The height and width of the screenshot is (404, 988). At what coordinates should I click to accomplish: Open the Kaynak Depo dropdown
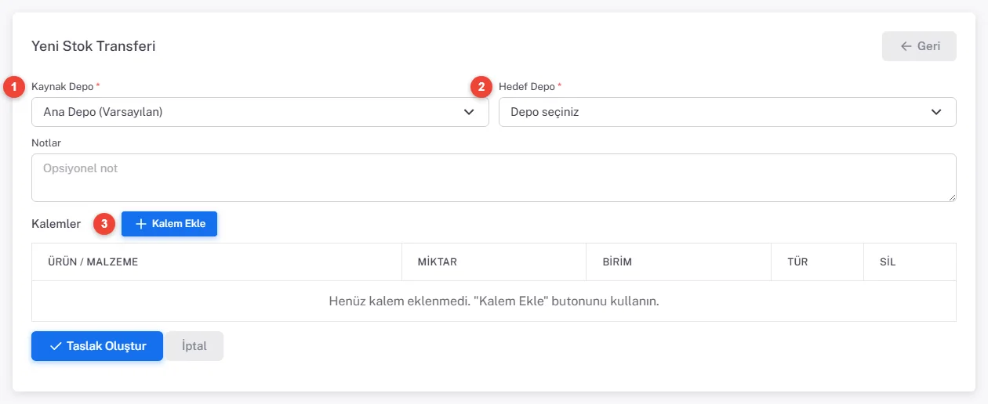tap(260, 112)
